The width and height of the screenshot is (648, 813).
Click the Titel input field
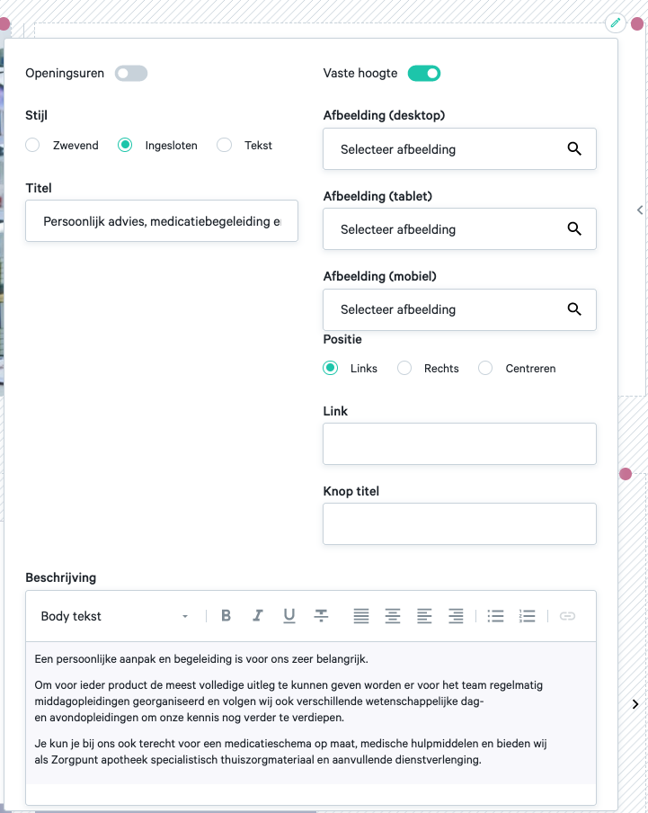162,221
